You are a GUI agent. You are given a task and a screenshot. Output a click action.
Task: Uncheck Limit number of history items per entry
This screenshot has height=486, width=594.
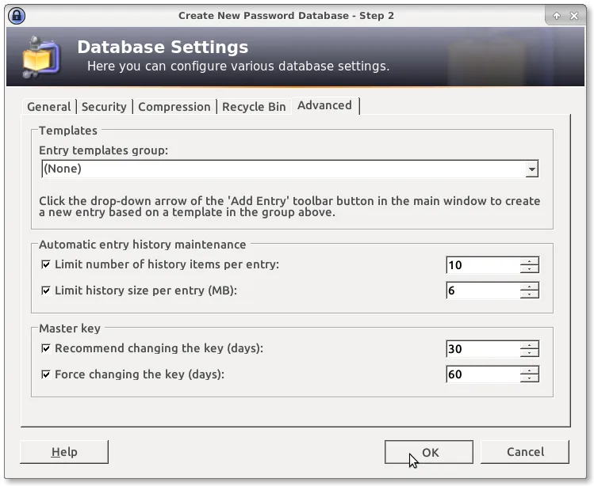coord(46,264)
